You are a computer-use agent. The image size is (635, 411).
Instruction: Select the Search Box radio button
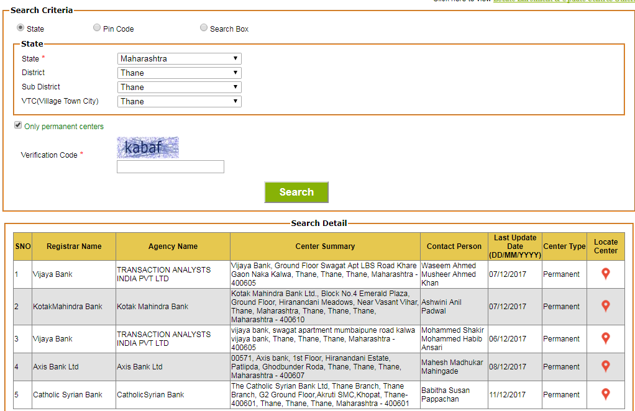coord(203,27)
